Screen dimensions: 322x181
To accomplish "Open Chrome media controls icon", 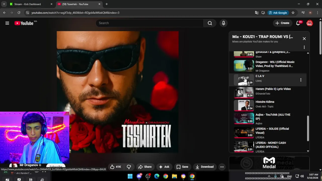I will pos(303,13).
